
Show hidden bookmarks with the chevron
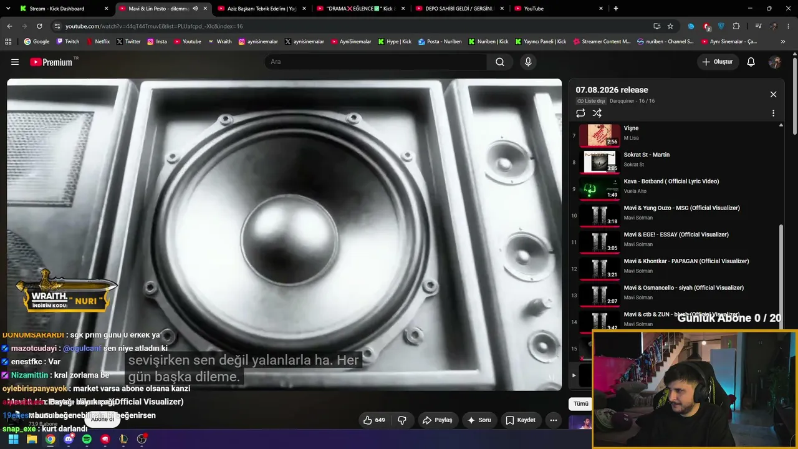click(783, 42)
